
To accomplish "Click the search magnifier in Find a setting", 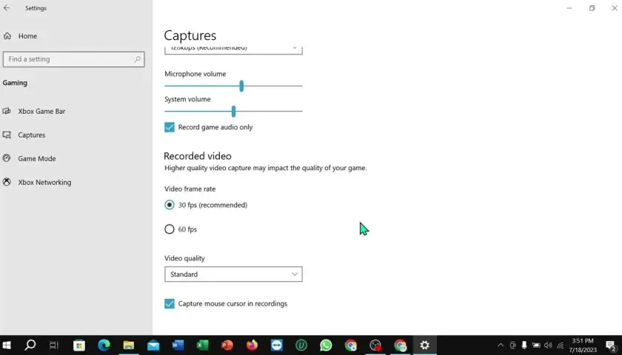I will tap(137, 59).
